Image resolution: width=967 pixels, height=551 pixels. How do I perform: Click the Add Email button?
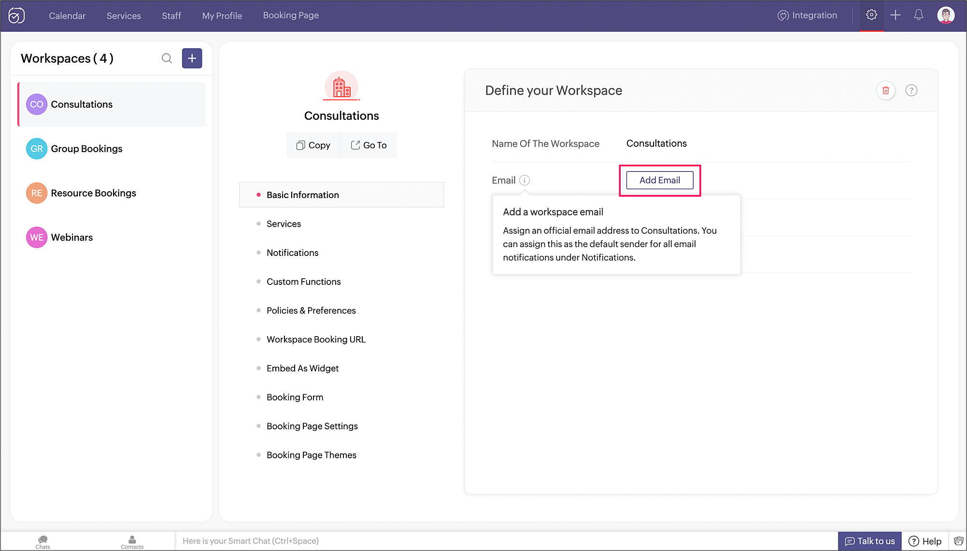pyautogui.click(x=660, y=180)
